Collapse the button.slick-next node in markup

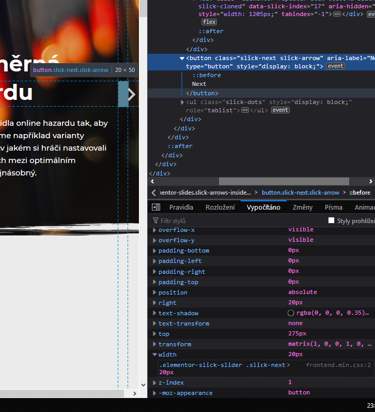tap(182, 58)
